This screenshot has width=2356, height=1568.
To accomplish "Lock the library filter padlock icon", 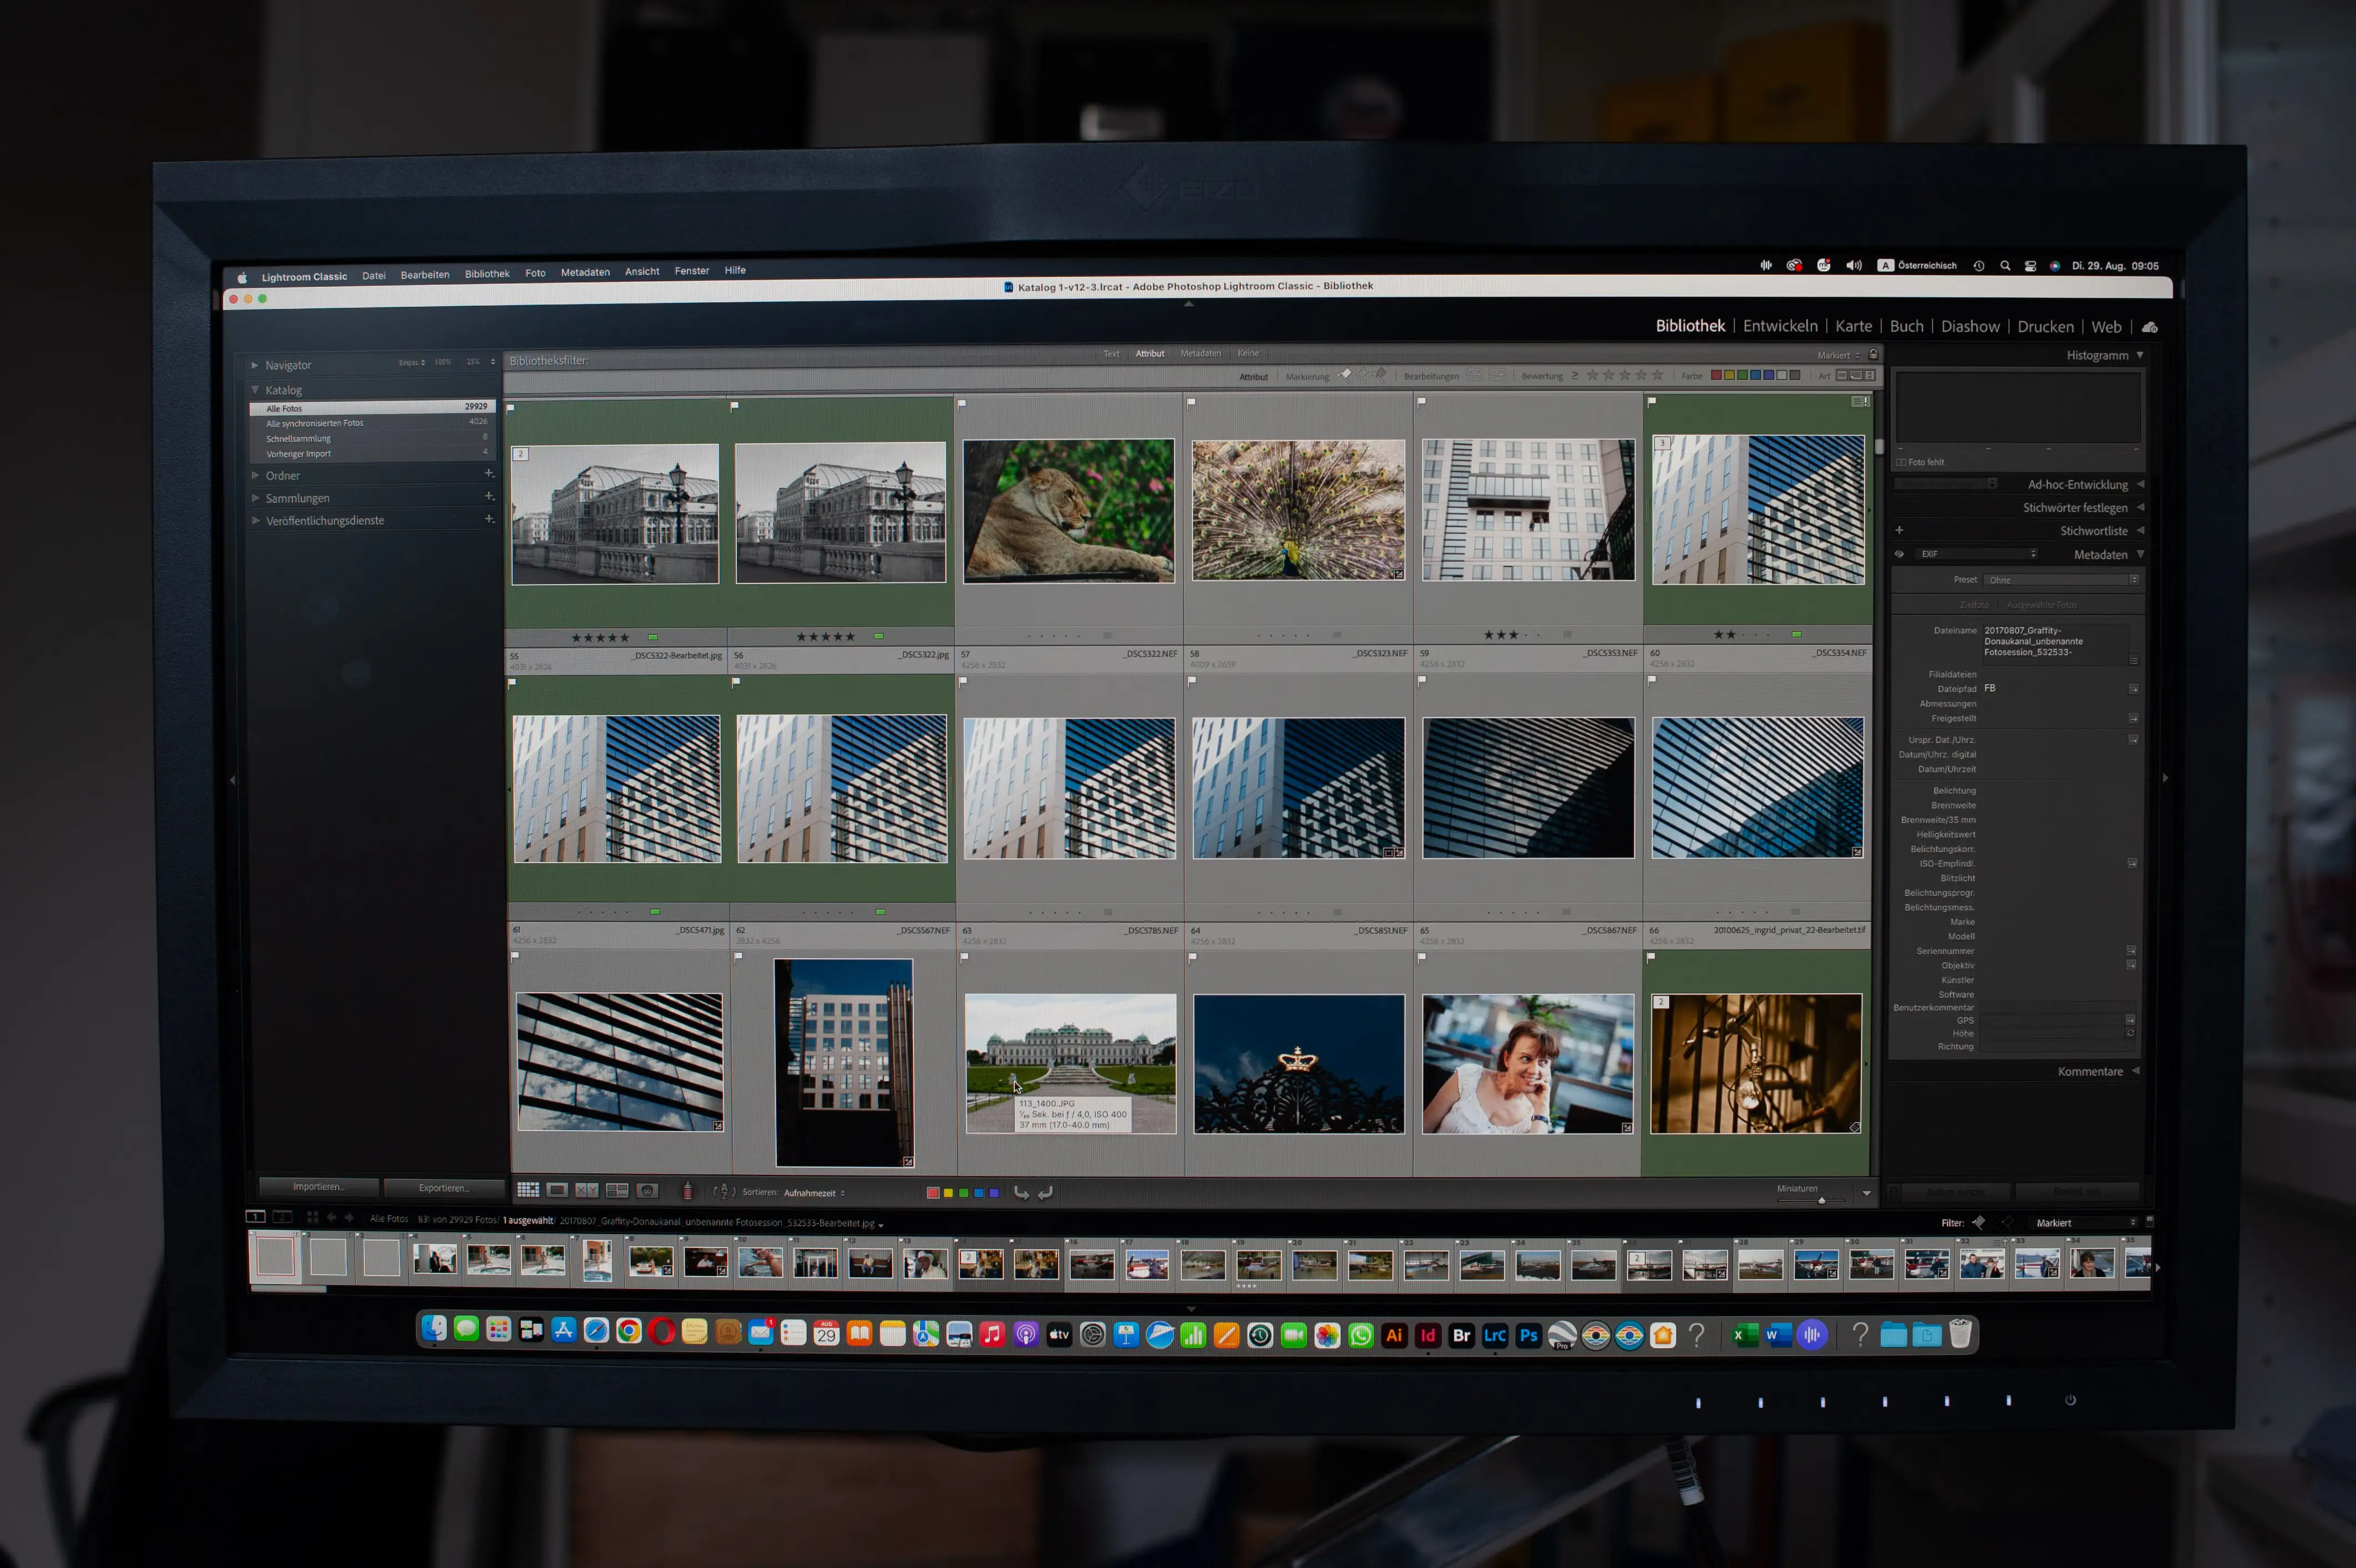I will tap(1873, 354).
